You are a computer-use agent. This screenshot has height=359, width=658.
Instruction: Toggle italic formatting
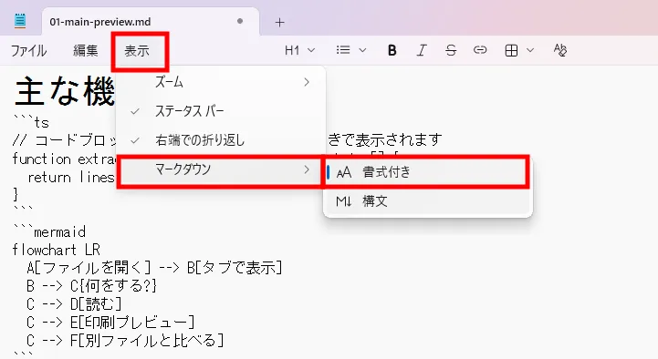(x=422, y=51)
